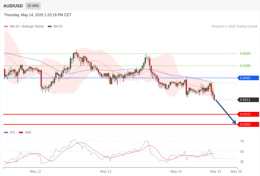
Task: Click the MA 50 legend label
Action: coord(58,26)
